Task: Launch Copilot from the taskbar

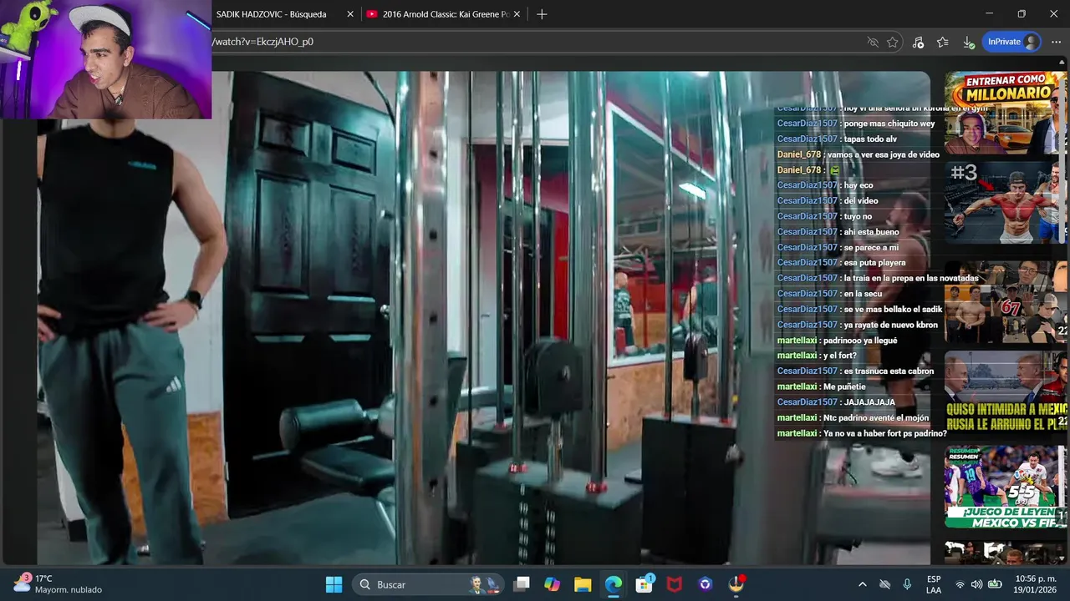Action: click(x=552, y=584)
